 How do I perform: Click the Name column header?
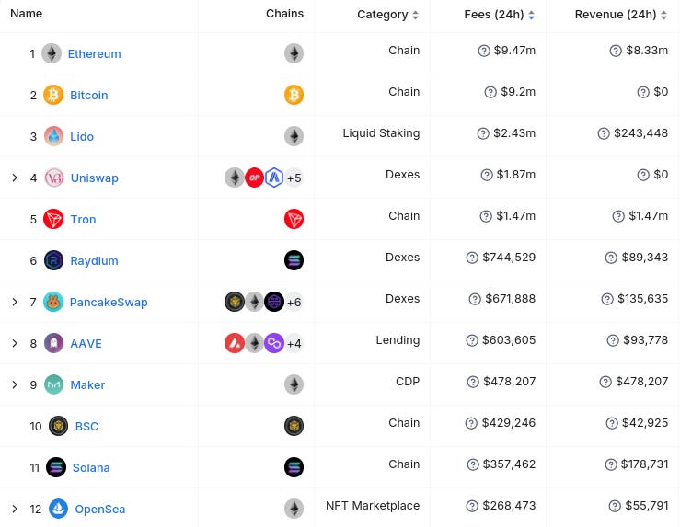[x=27, y=14]
